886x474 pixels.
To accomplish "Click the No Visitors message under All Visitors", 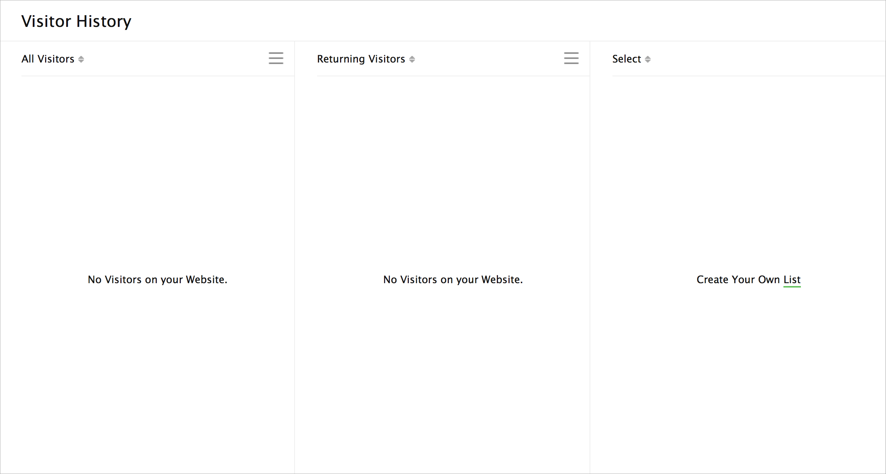I will click(157, 280).
